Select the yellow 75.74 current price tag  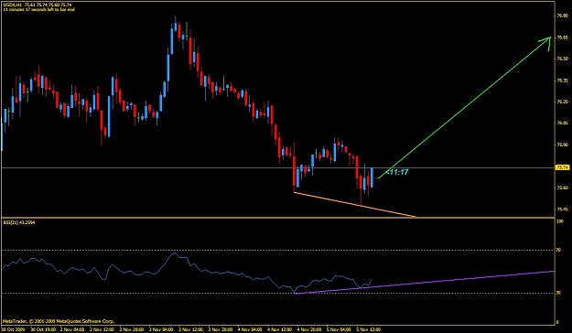point(561,167)
